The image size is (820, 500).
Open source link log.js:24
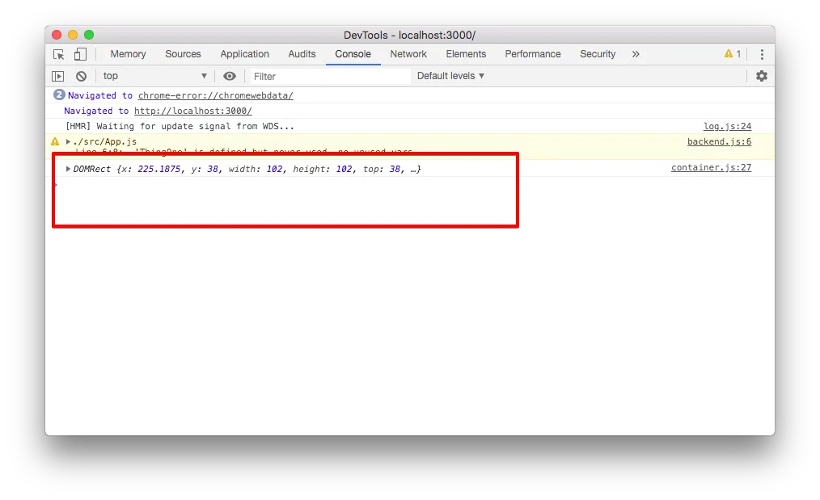click(728, 127)
